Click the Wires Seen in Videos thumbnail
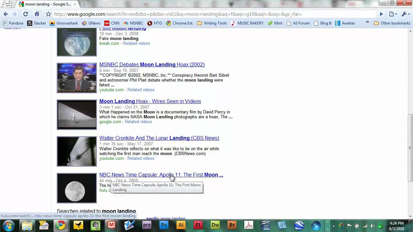This screenshot has height=232, width=413. pyautogui.click(x=77, y=115)
